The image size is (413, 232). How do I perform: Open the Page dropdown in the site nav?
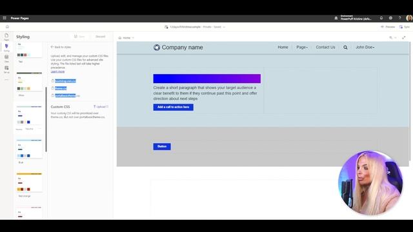(302, 47)
